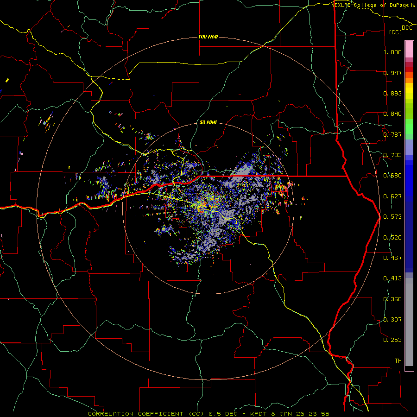Click the 0.467 legend value
The height and width of the screenshot is (417, 417).
pyautogui.click(x=392, y=258)
